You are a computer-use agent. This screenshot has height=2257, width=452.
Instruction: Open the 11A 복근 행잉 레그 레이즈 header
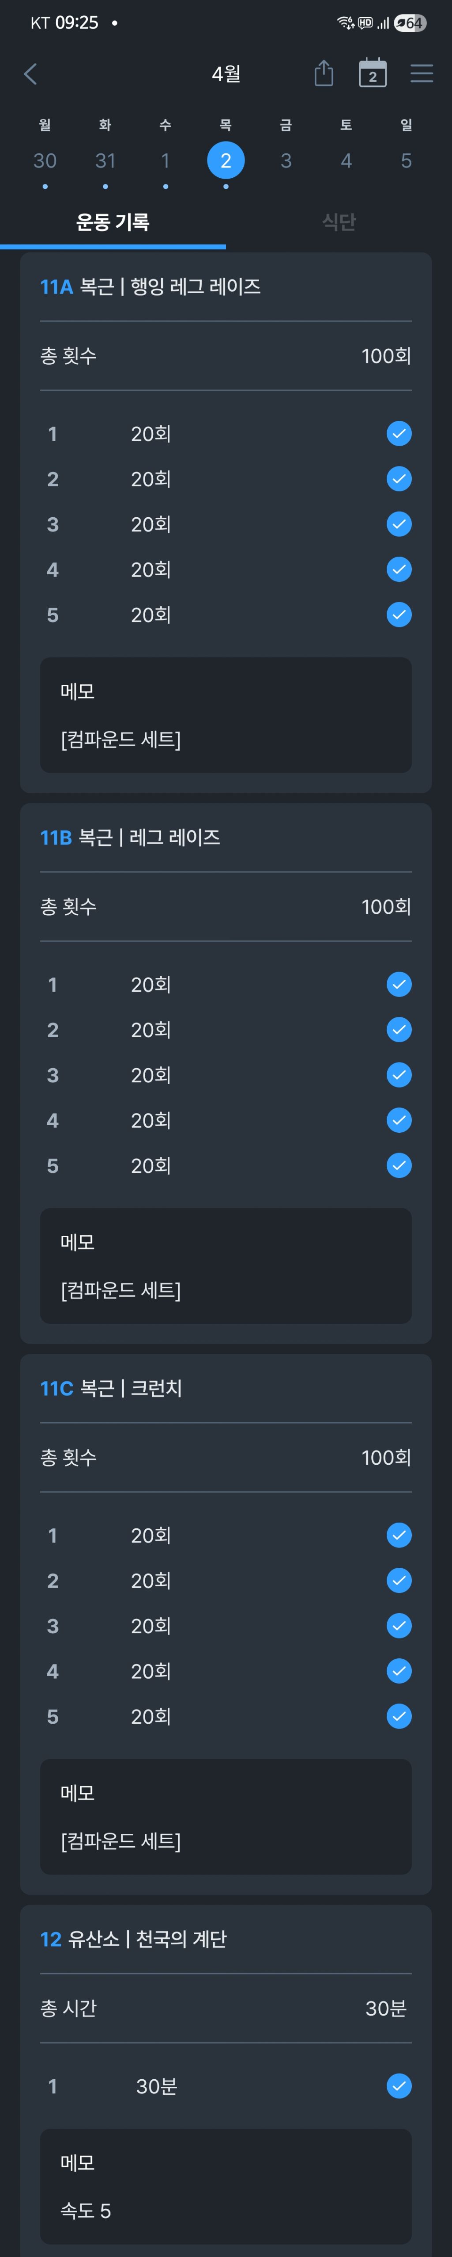pyautogui.click(x=151, y=287)
